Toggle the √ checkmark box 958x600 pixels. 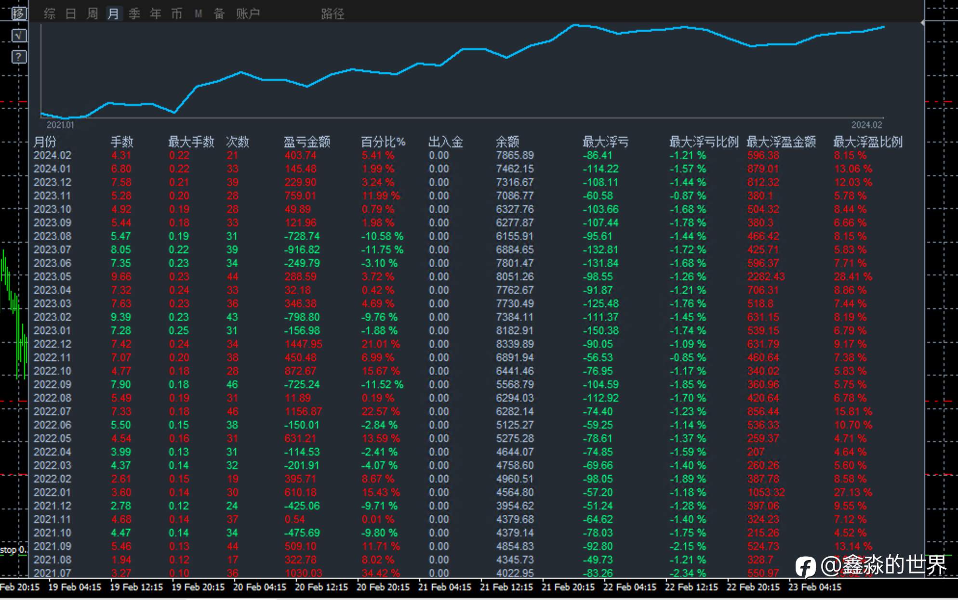pos(19,35)
